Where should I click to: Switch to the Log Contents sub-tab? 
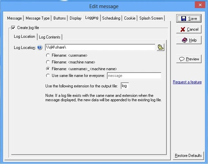[x=50, y=37]
